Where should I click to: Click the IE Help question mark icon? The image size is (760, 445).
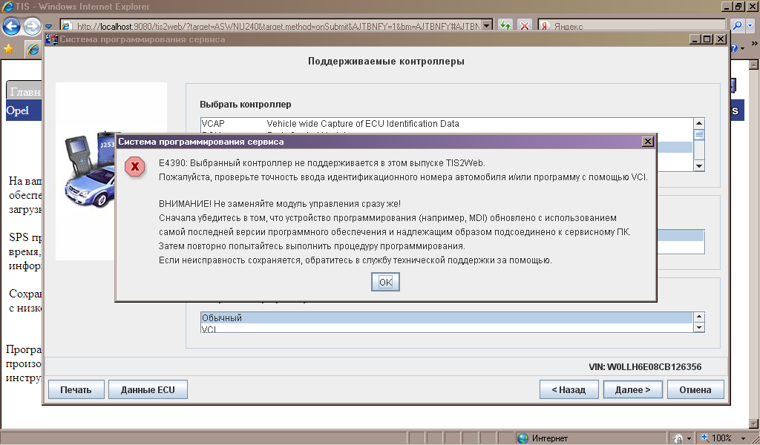(x=734, y=48)
